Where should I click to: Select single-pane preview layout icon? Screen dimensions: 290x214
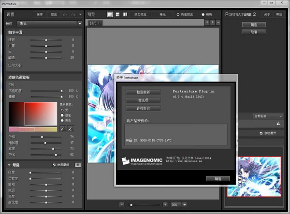[110, 14]
